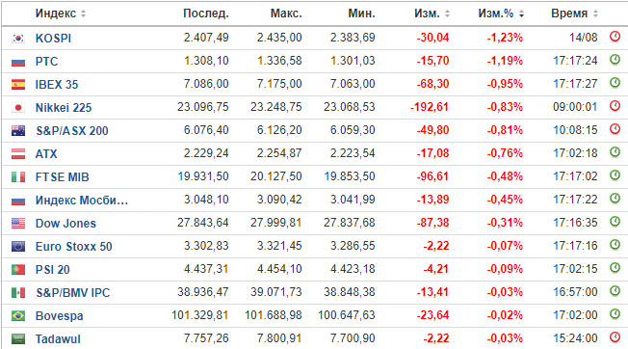Click the red clock icon in Tadawul row
Viewport: 628px width, 349px height.
coord(615,337)
